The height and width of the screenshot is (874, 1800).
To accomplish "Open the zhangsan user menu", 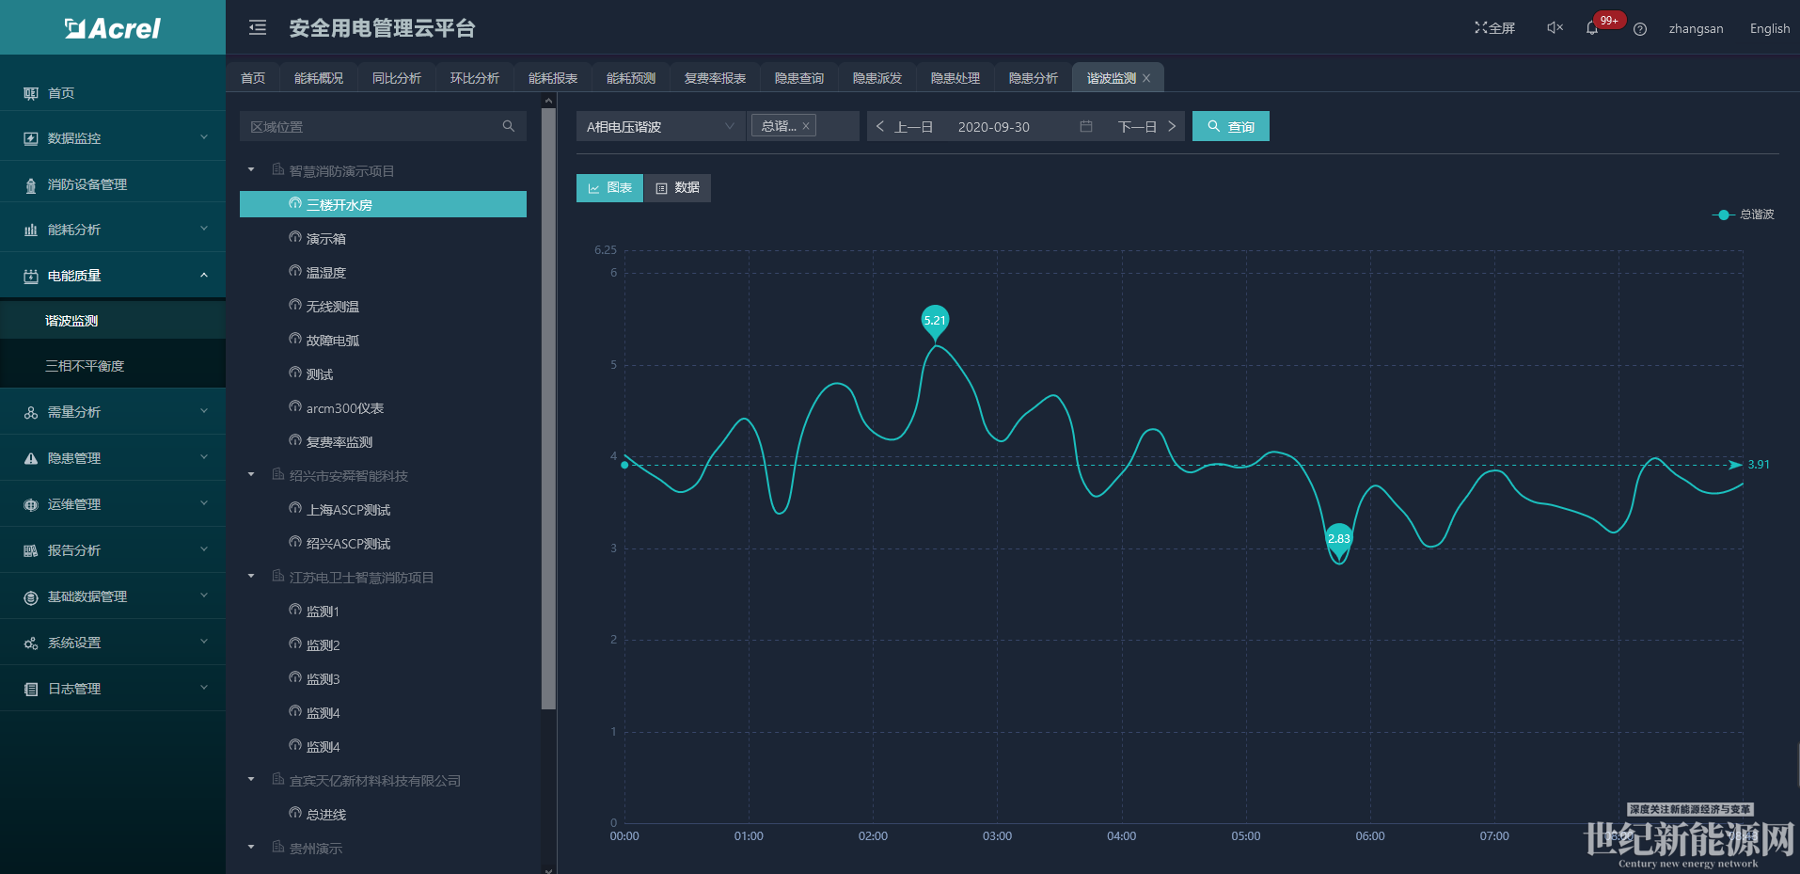I will click(x=1697, y=28).
